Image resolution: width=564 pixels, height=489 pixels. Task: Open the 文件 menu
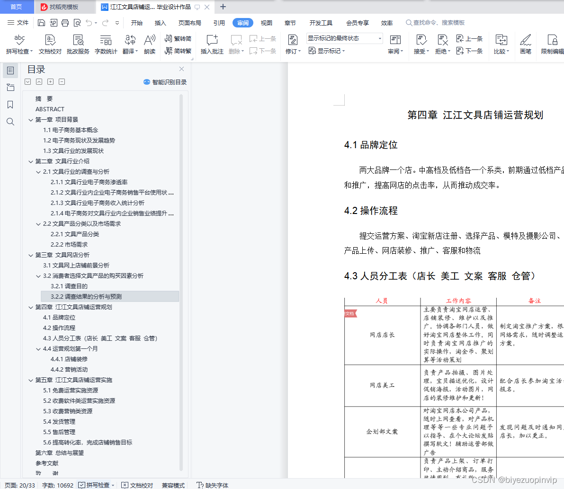18,23
